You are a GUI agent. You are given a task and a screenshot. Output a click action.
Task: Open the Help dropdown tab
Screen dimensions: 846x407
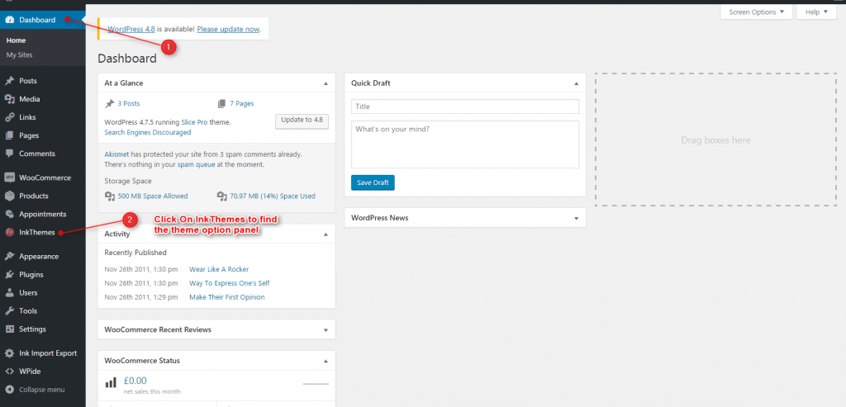pos(815,12)
